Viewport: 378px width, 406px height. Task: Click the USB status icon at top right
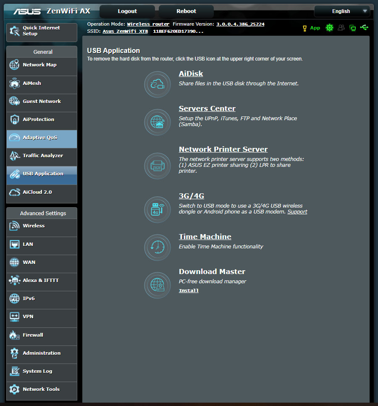coord(364,27)
